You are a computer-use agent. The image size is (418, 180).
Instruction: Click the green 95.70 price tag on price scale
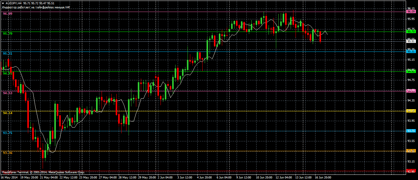pyautogui.click(x=411, y=31)
